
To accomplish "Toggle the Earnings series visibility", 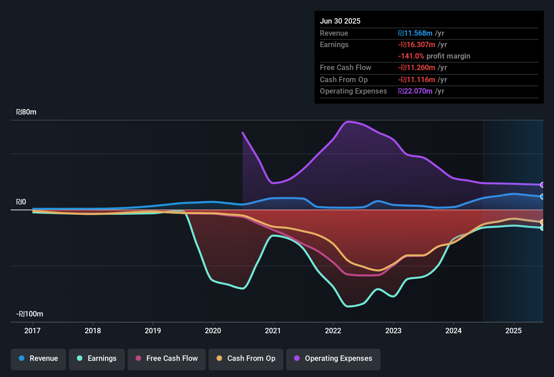I will [x=96, y=358].
